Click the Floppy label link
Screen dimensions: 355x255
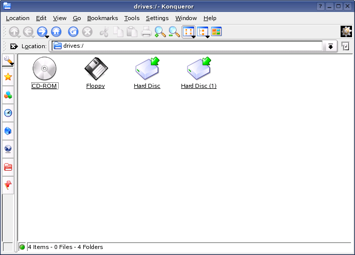(96, 86)
